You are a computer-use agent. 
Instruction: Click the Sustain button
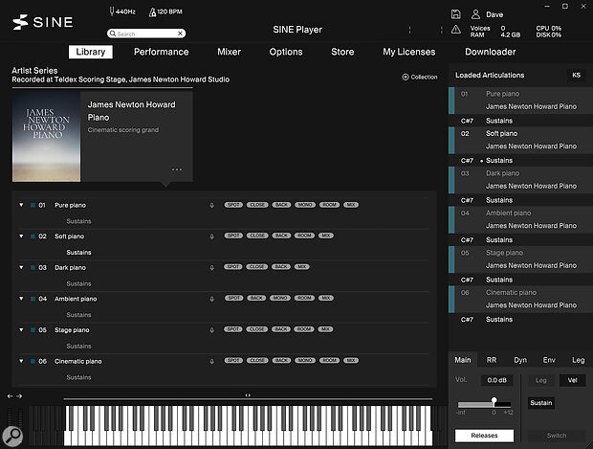pyautogui.click(x=540, y=403)
